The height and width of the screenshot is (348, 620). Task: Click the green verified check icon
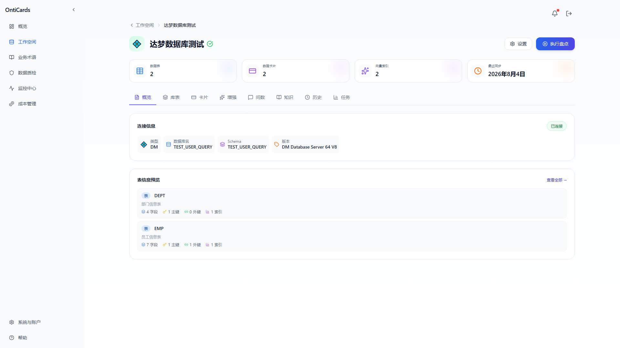coord(210,44)
